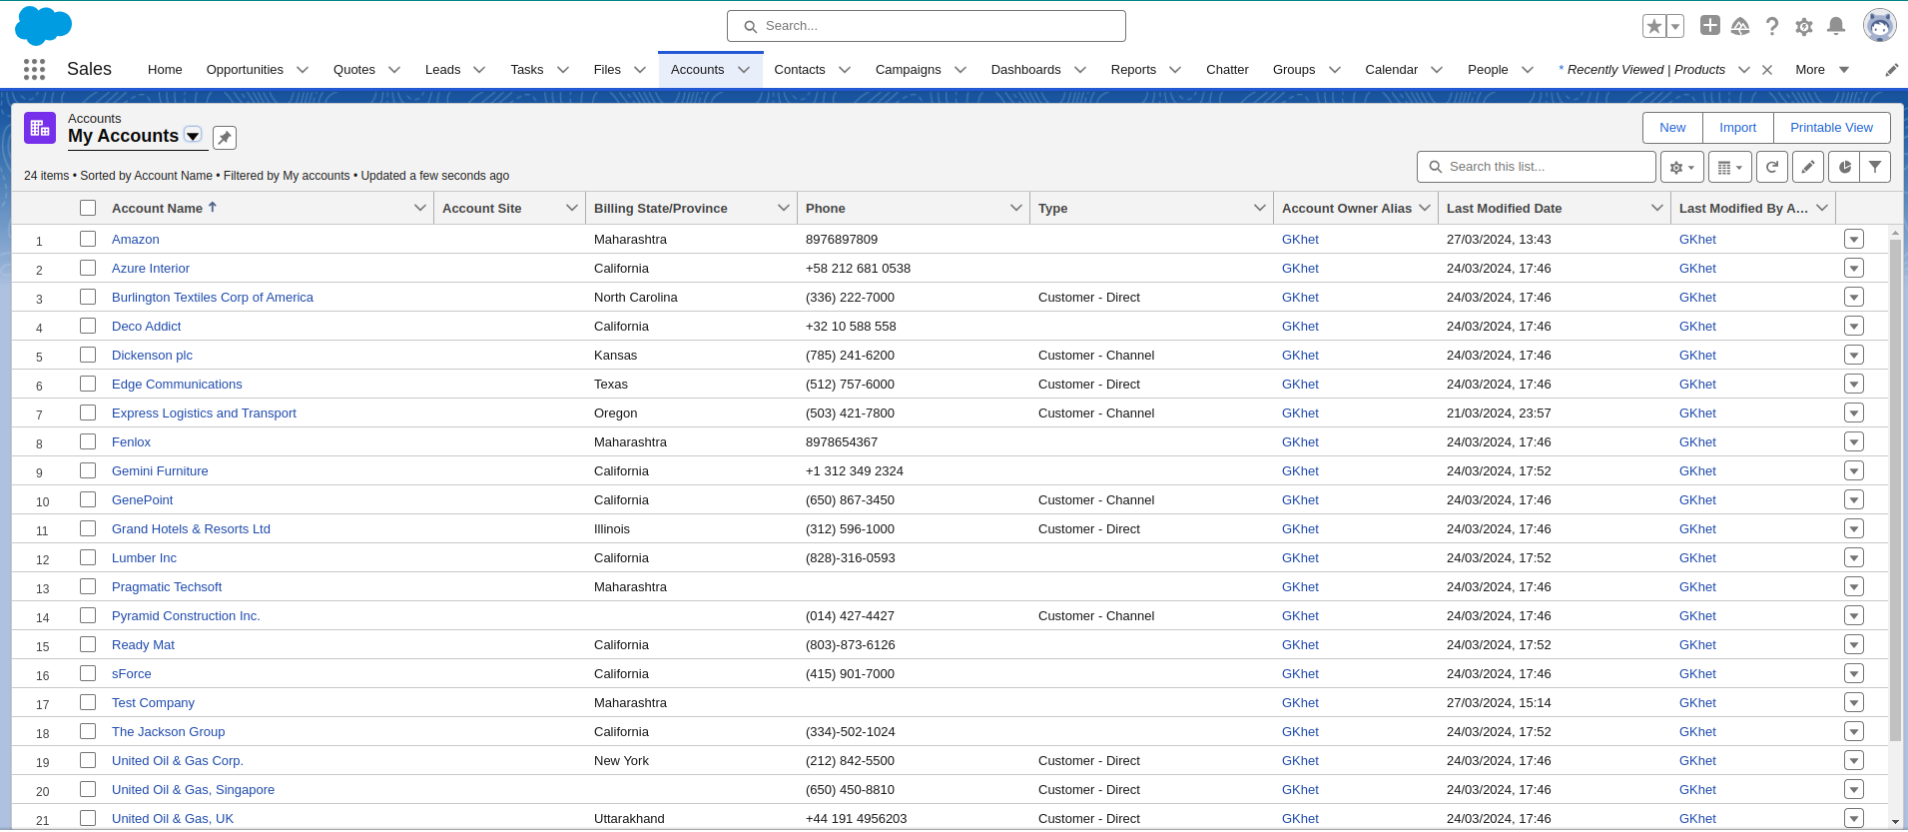Tick the GenePoint row checkbox
This screenshot has width=1908, height=832.
(88, 499)
